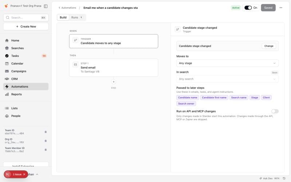Image resolution: width=291 pixels, height=182 pixels.
Task: Copy the Team ID value
Action: coord(46,132)
